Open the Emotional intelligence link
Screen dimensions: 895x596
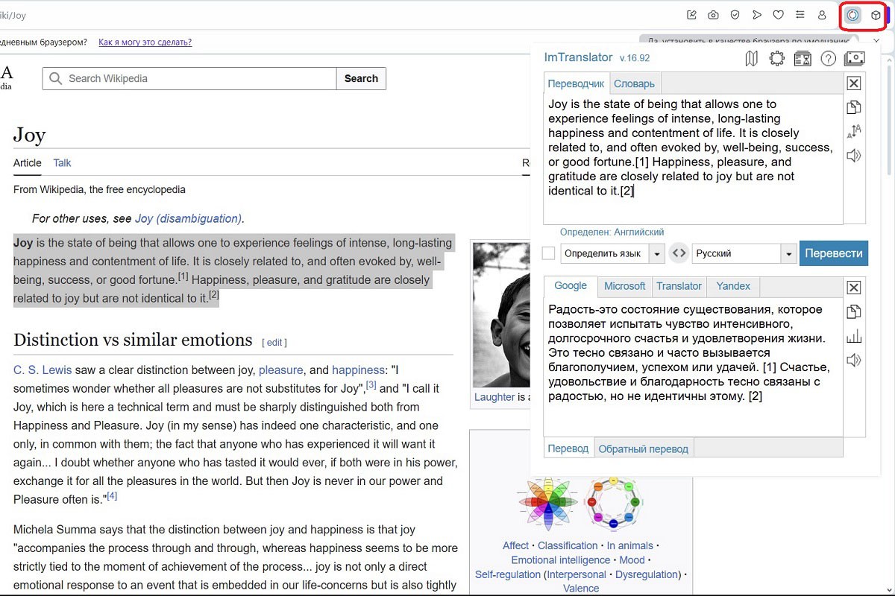coord(560,559)
